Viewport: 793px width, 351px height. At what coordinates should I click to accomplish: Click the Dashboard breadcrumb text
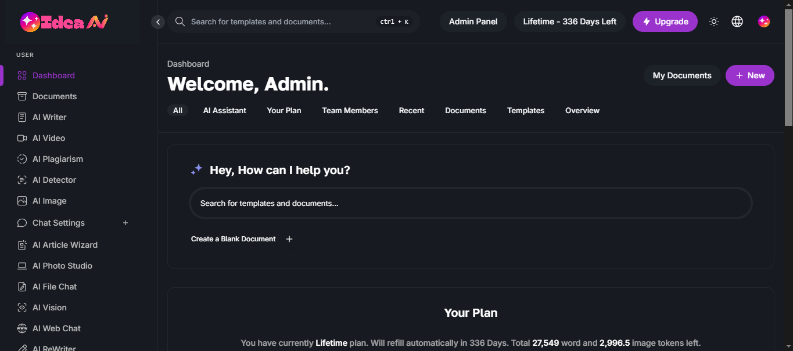click(188, 64)
